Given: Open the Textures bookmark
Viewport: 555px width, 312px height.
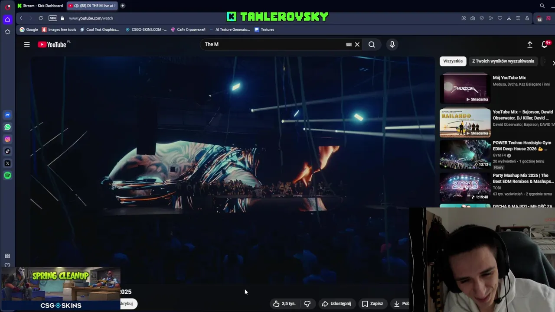Looking at the screenshot, I should coord(264,29).
